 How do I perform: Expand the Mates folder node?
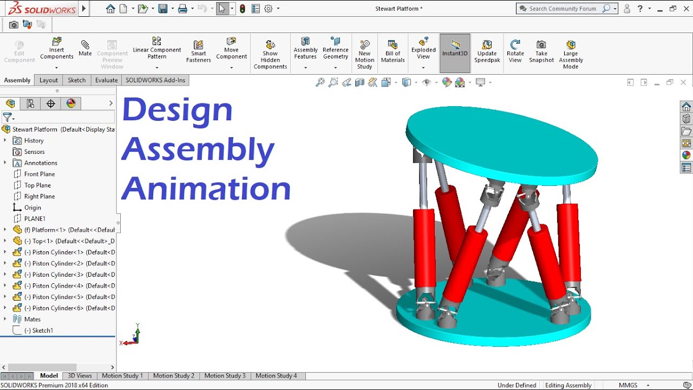click(5, 319)
